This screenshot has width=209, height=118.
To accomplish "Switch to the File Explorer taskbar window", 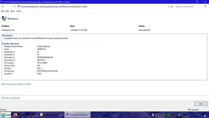I will (51, 115).
